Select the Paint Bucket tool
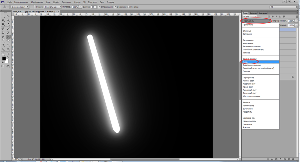 [x=8, y=36]
